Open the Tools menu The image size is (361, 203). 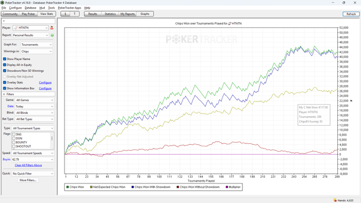[x=52, y=8]
